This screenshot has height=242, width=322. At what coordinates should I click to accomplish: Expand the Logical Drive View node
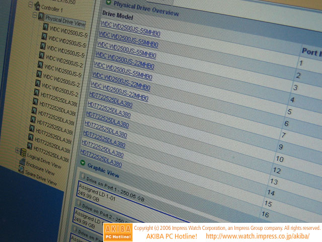[x=17, y=151]
